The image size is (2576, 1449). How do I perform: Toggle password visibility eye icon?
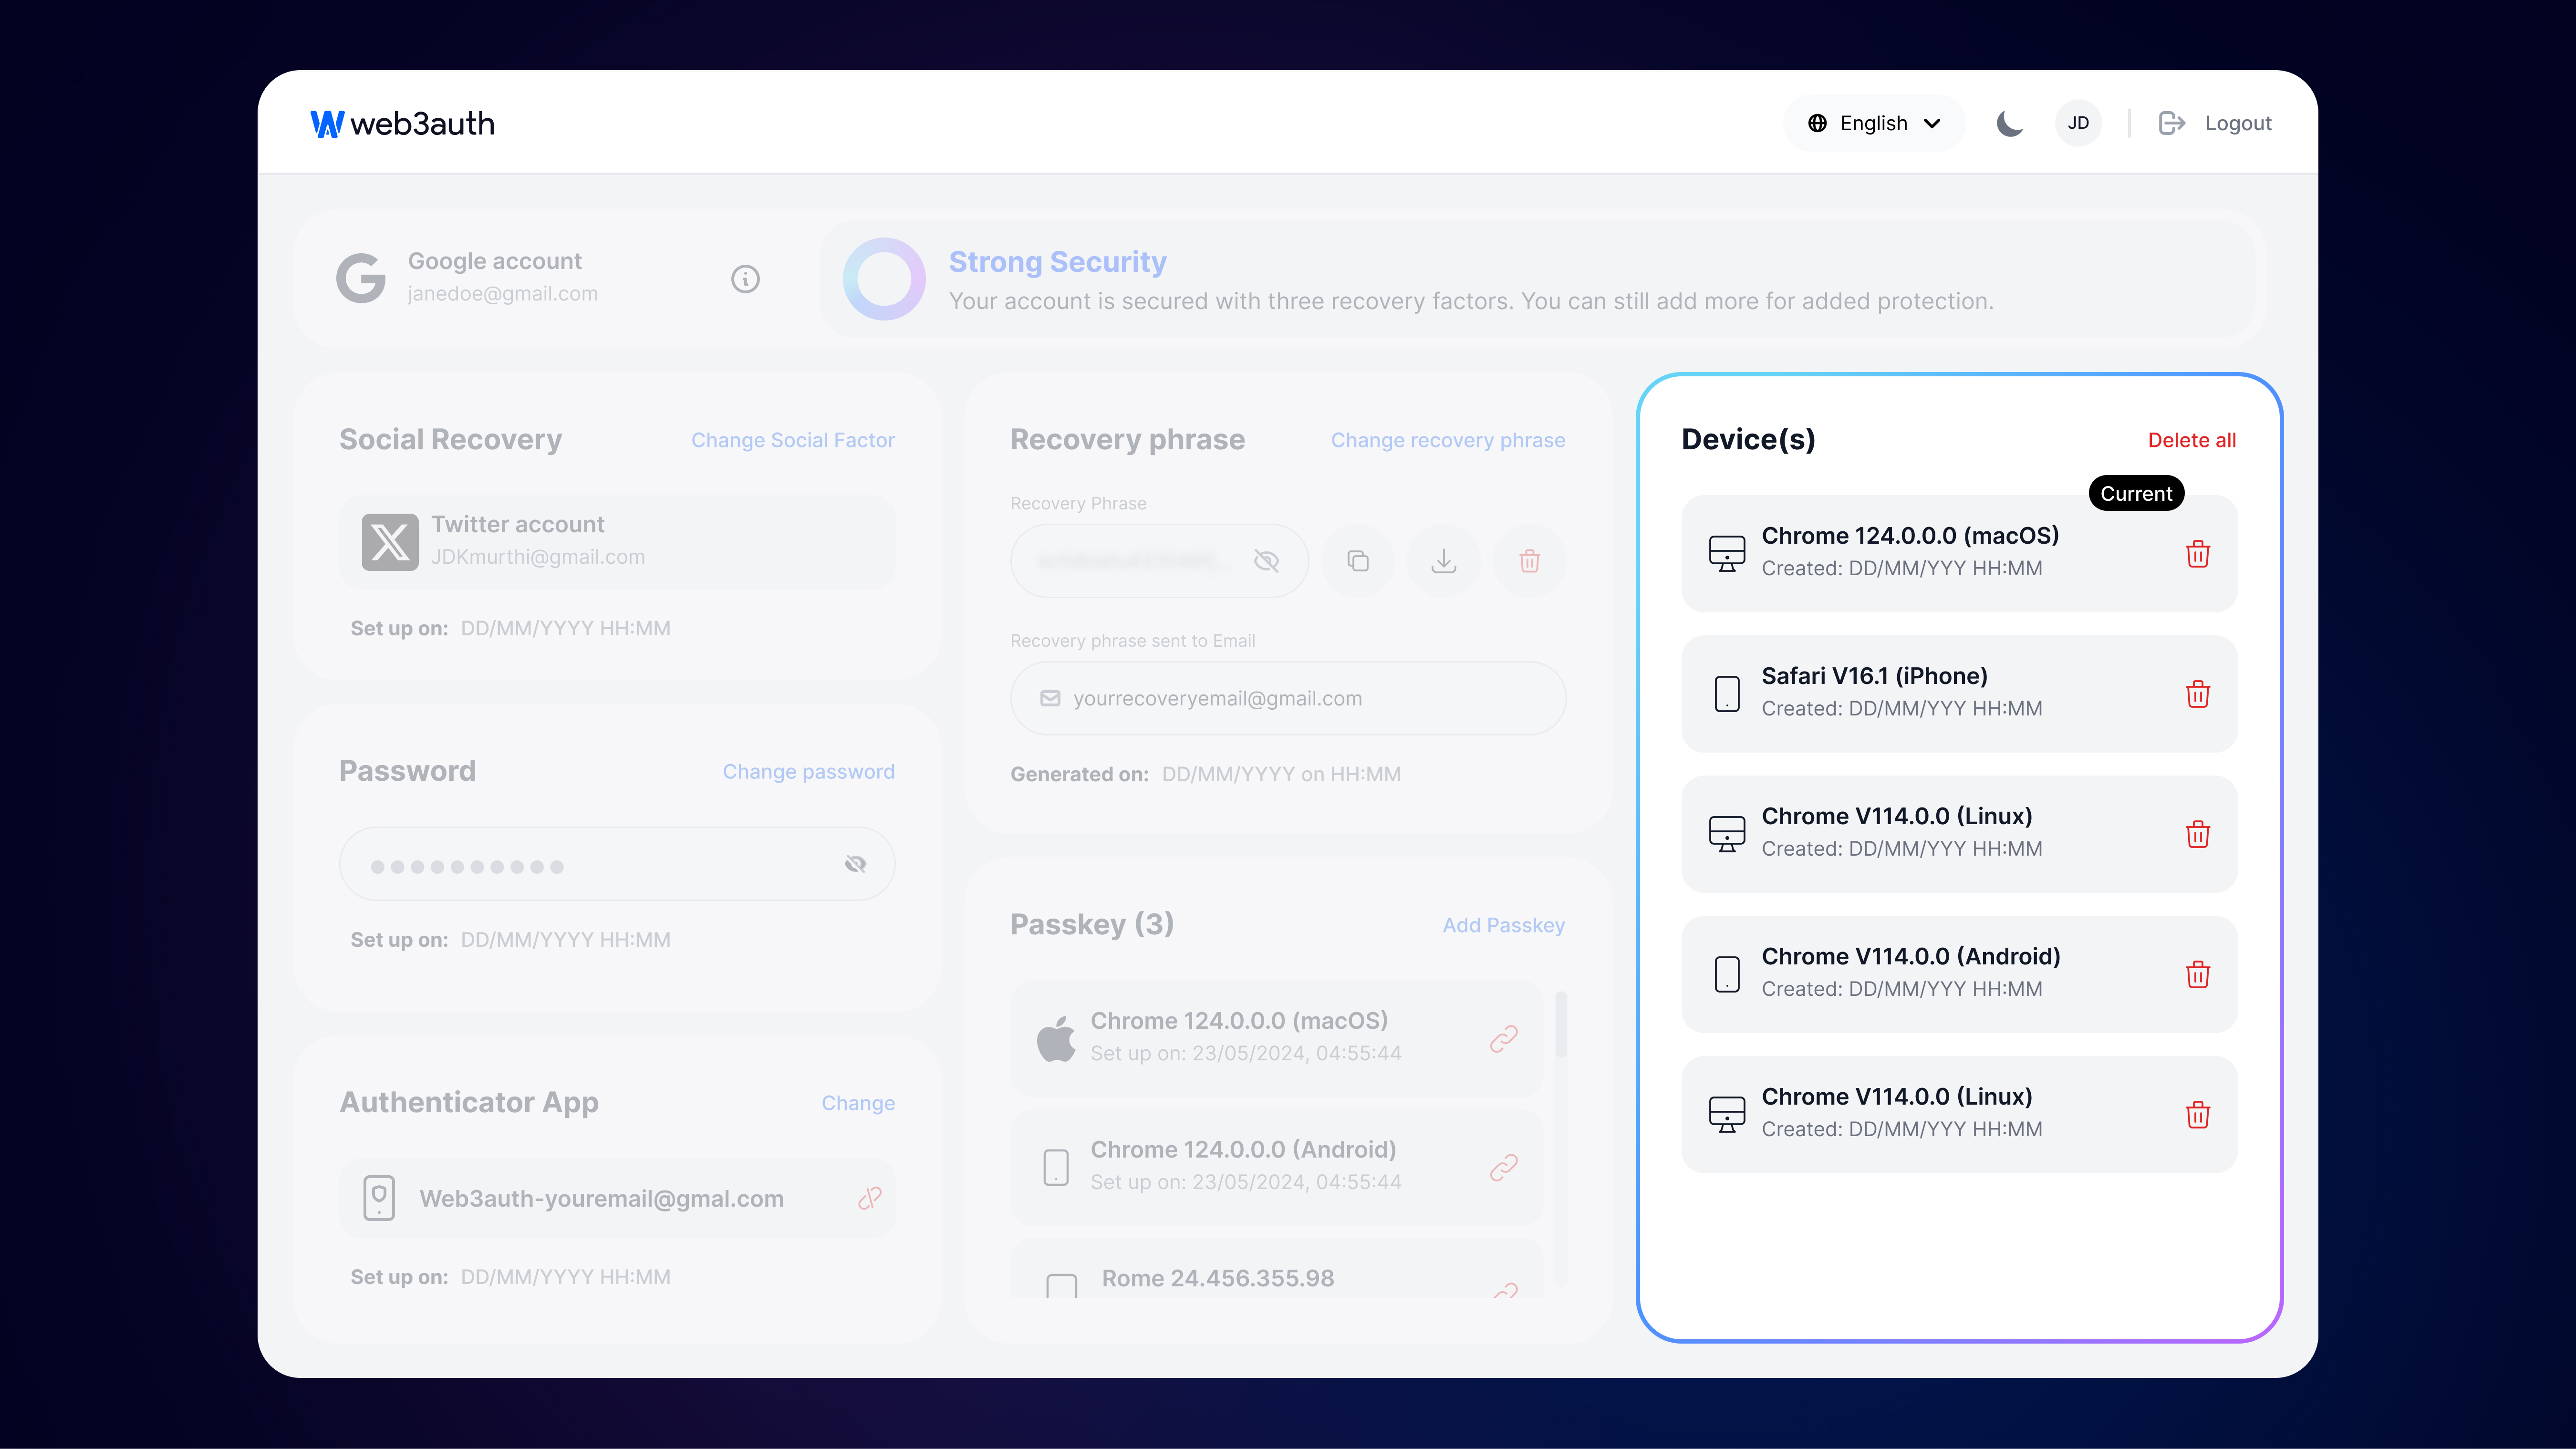pyautogui.click(x=856, y=865)
